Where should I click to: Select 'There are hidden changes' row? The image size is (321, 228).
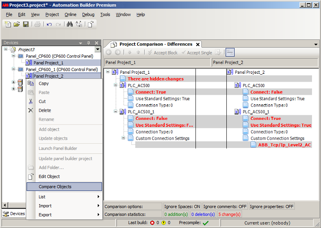[156, 79]
